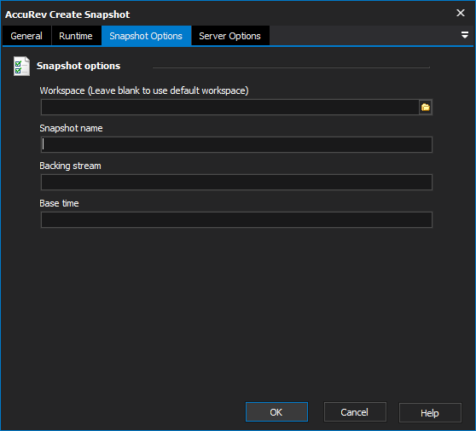476x431 pixels.
Task: Switch to the General tab
Action: tap(26, 36)
